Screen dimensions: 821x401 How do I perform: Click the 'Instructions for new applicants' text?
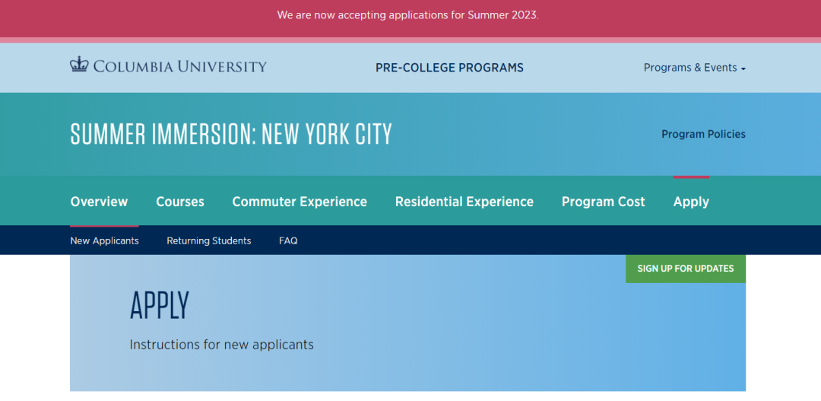tap(221, 345)
